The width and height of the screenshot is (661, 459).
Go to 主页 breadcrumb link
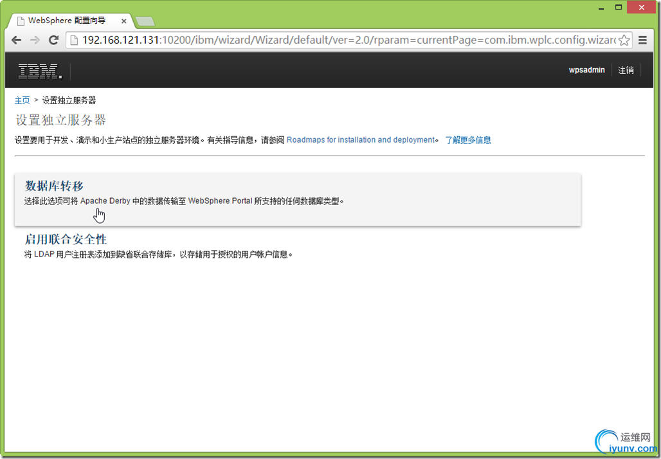point(23,100)
